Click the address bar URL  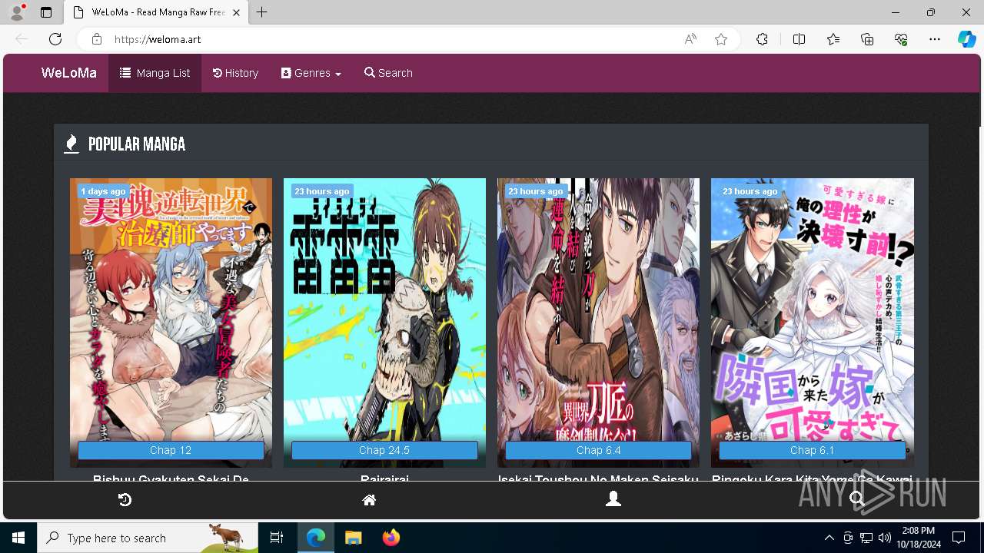(158, 39)
